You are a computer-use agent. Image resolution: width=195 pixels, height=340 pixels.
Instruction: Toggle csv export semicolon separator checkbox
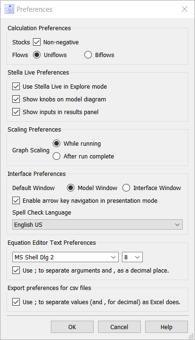click(16, 302)
